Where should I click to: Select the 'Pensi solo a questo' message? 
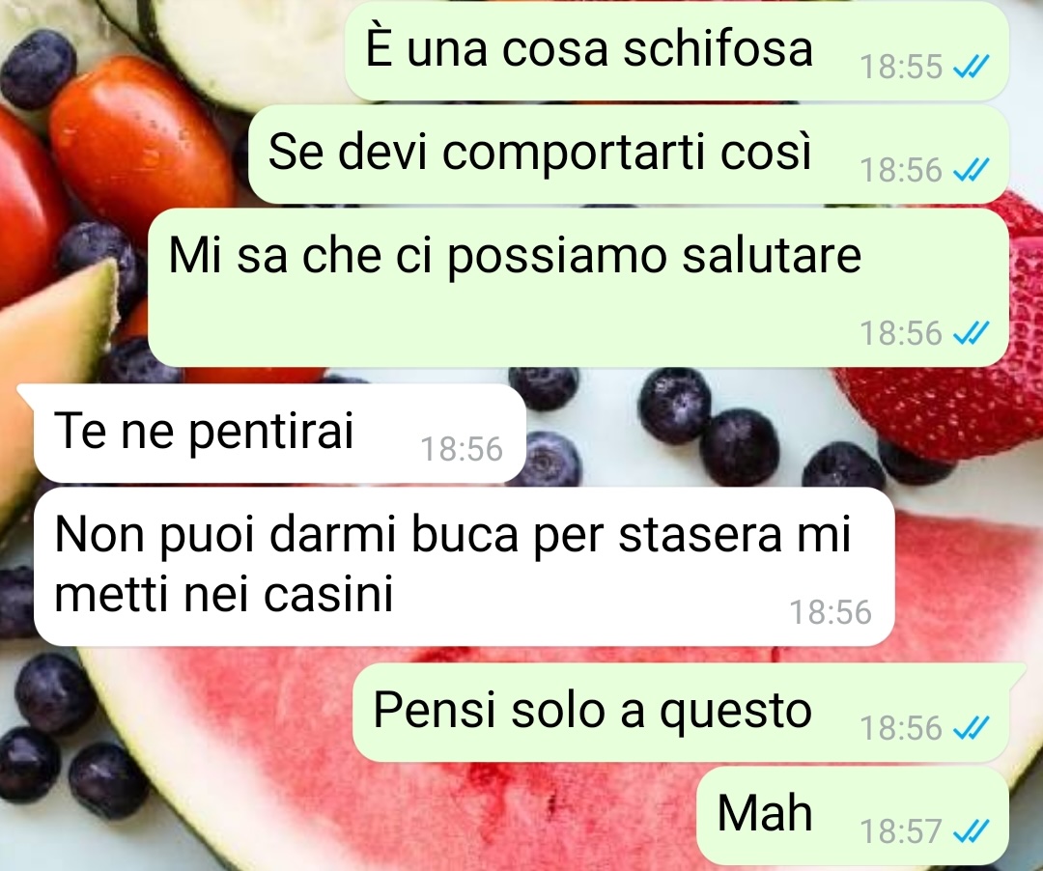click(x=681, y=712)
